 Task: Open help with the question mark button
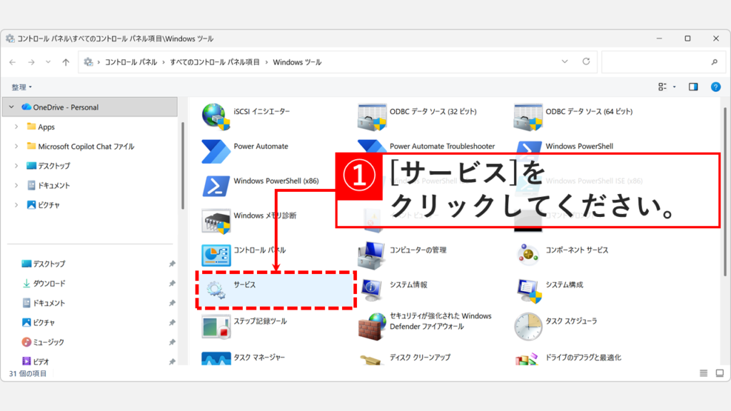[715, 86]
